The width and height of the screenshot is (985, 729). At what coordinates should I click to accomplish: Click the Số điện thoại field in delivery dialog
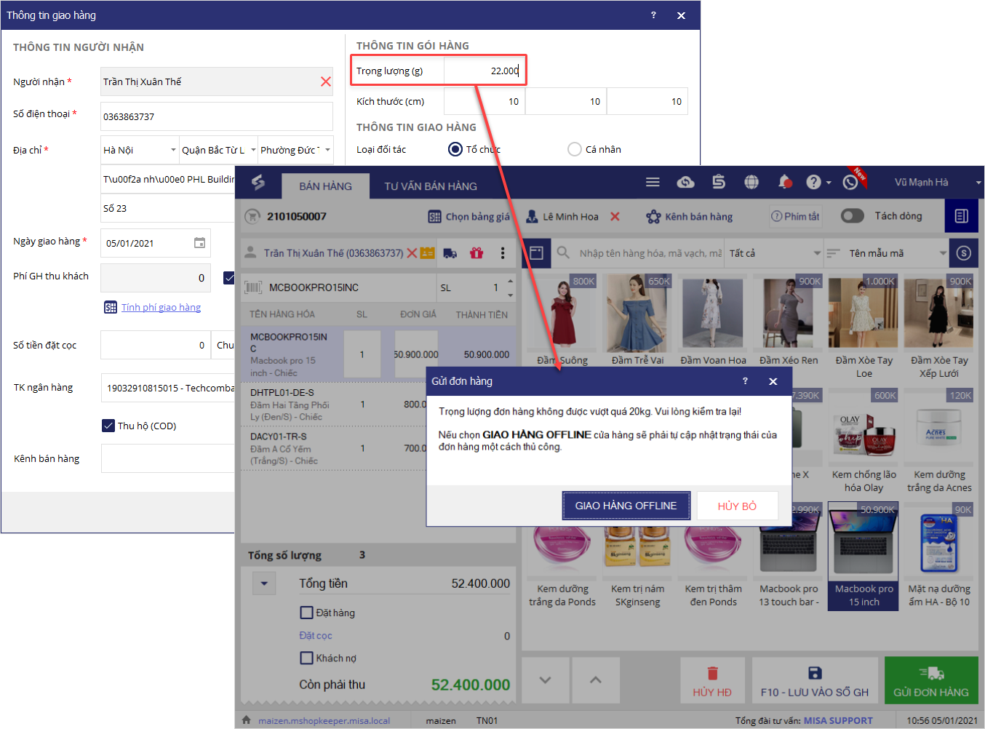click(x=216, y=116)
